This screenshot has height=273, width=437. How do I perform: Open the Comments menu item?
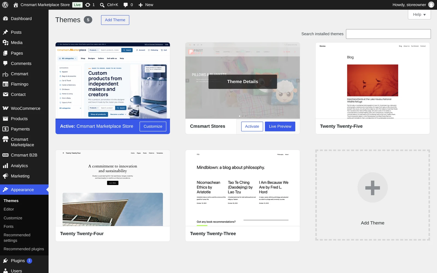pos(24,64)
